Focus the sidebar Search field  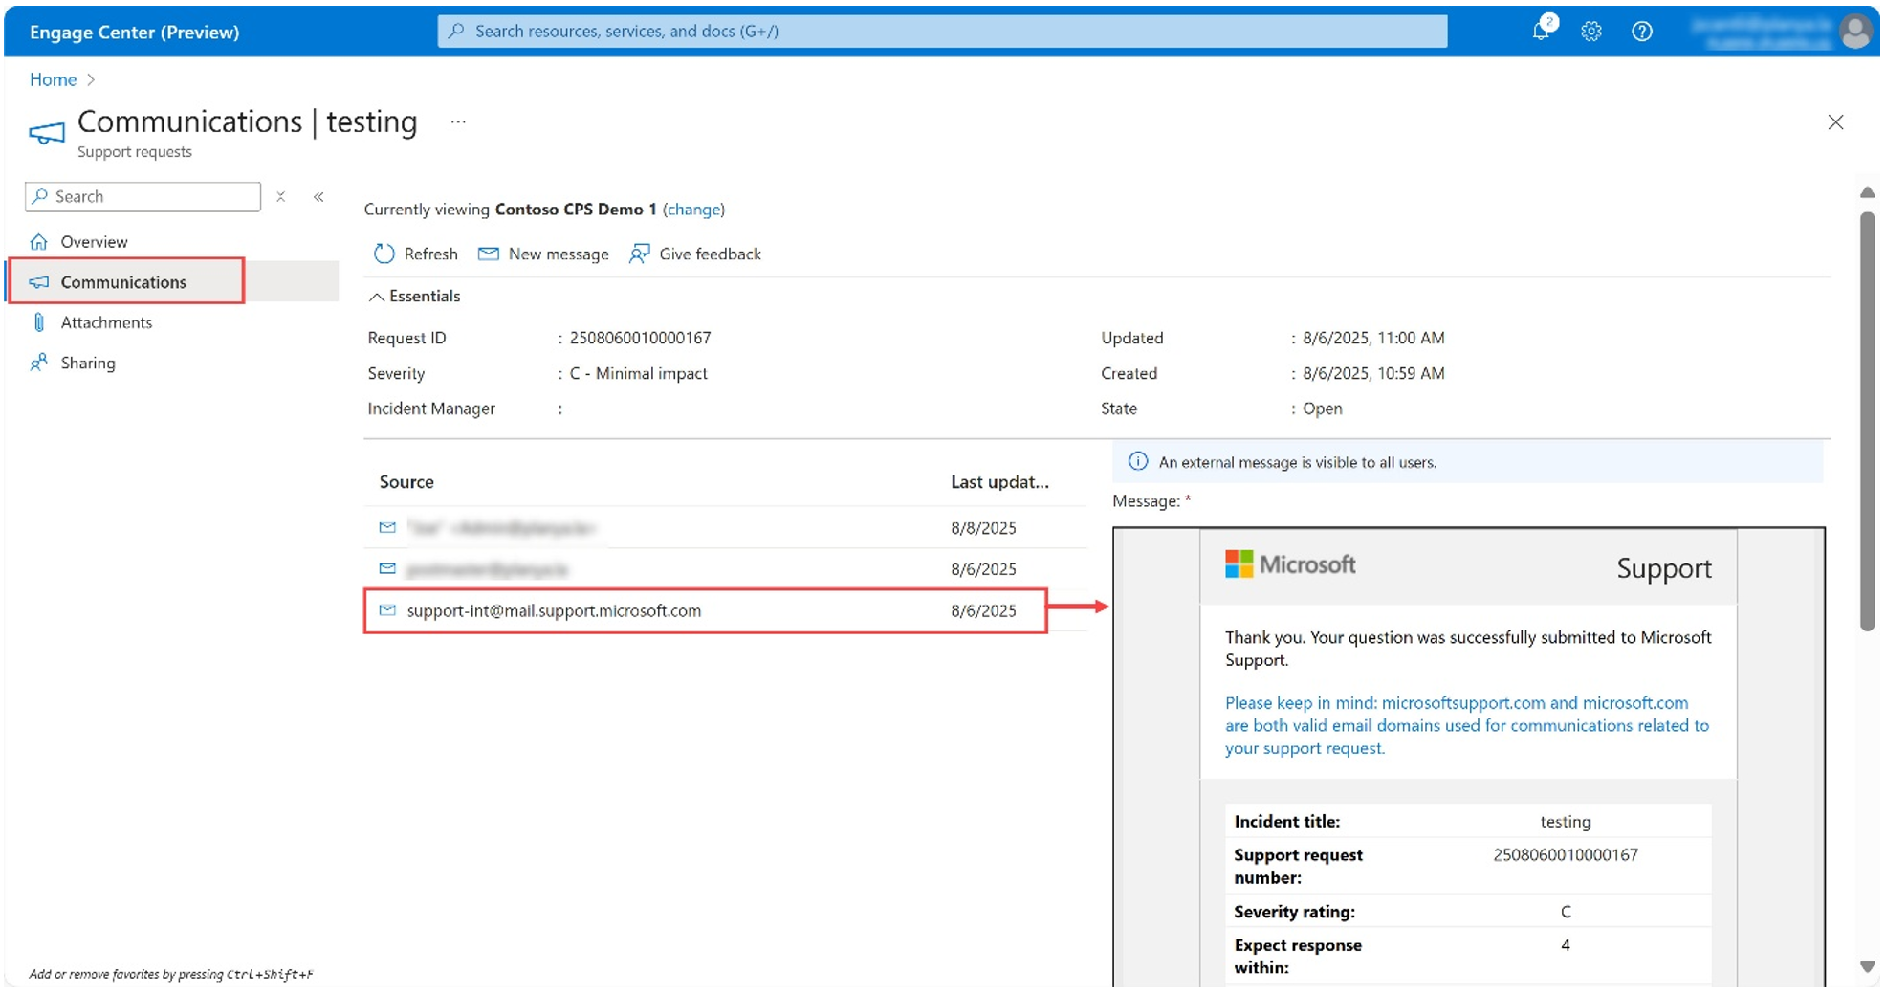(143, 196)
